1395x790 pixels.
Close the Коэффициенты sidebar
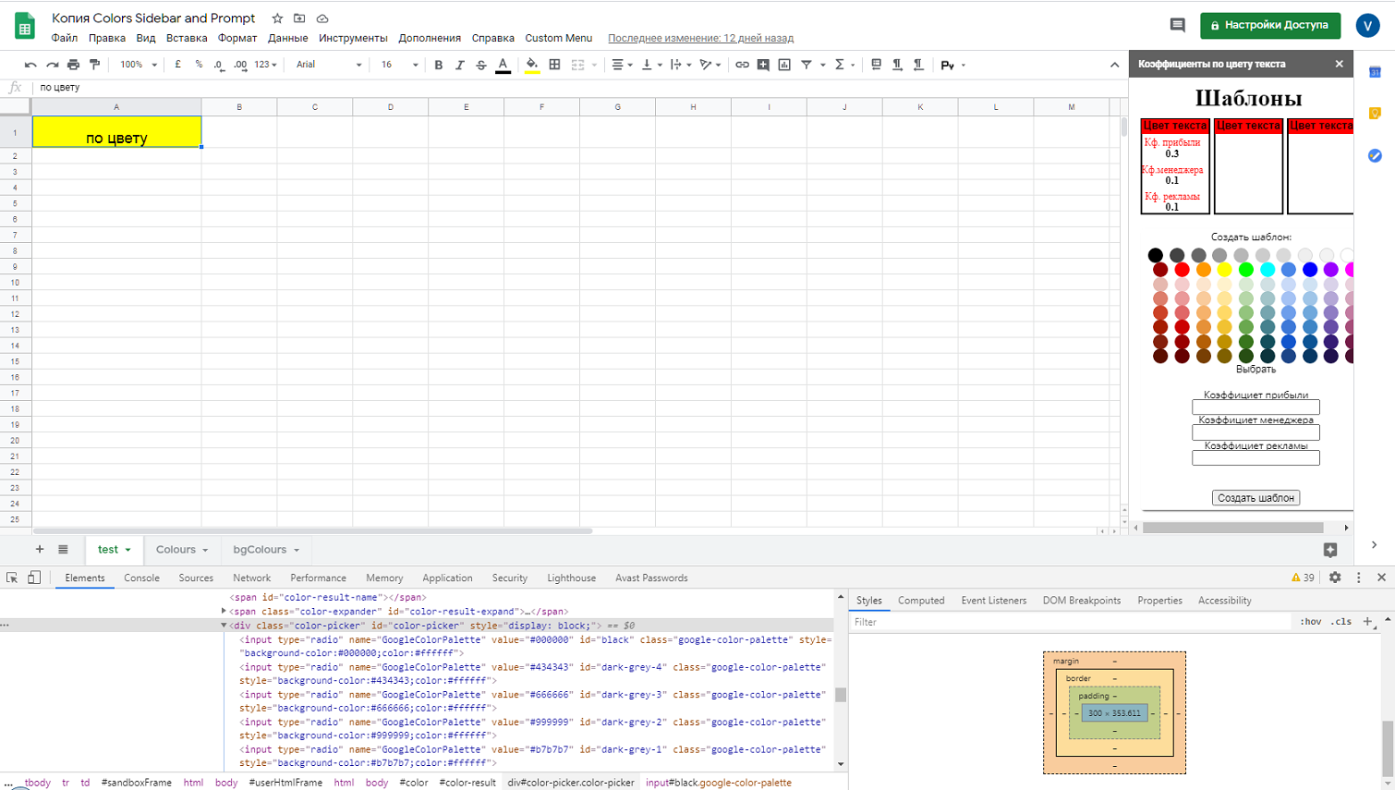pyautogui.click(x=1340, y=64)
